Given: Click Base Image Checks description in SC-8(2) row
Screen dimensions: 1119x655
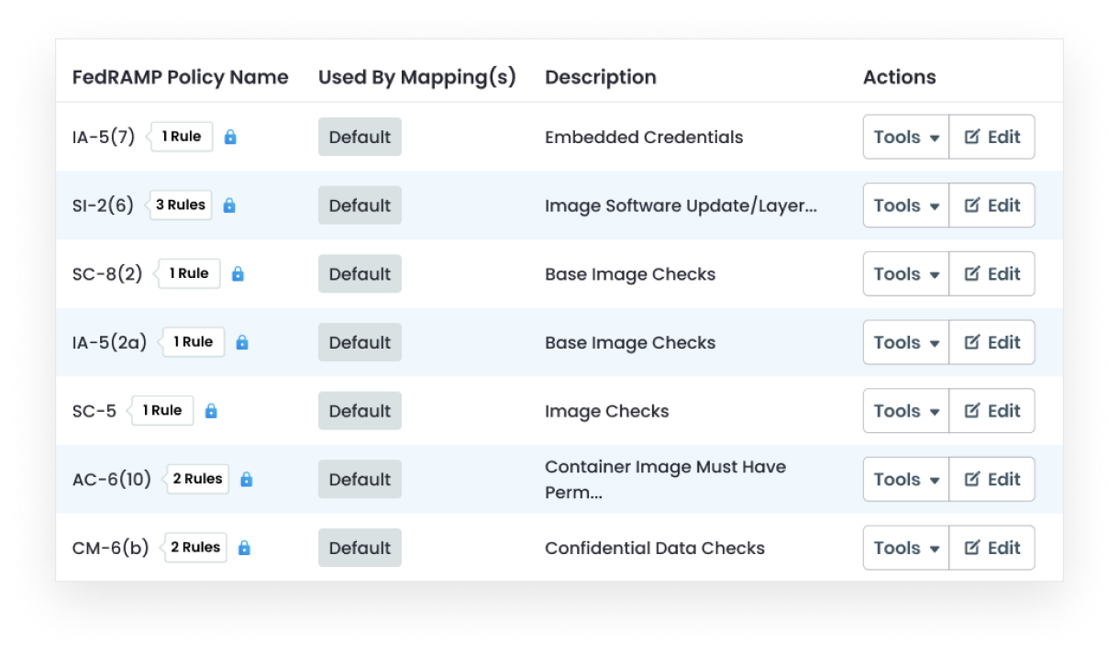Looking at the screenshot, I should [x=630, y=273].
